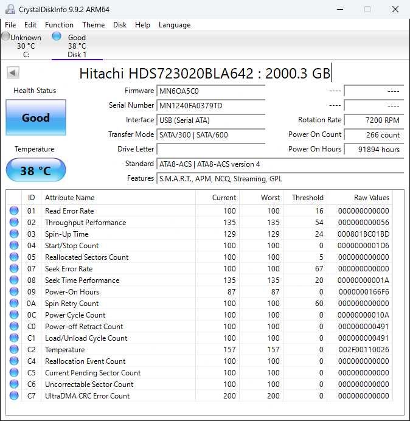Click current value 135 for Throughput Performance
This screenshot has width=410, height=421.
click(229, 223)
